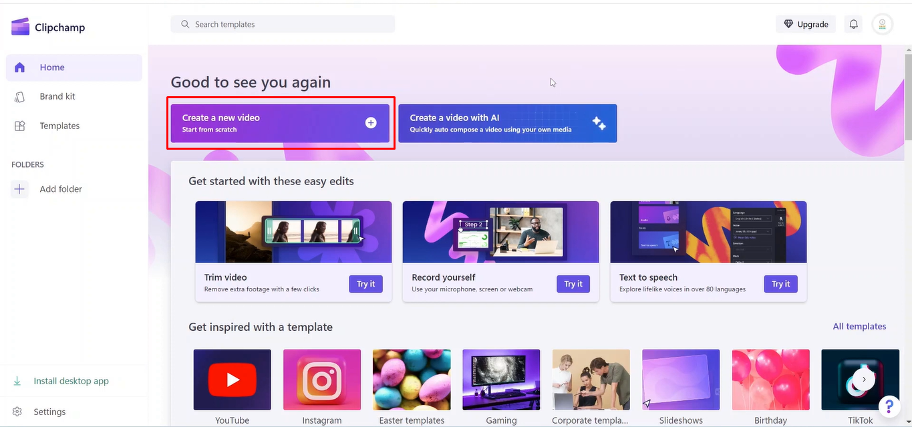Open the YouTube templates thumbnail
Screen dimensions: 912x427
(x=232, y=379)
